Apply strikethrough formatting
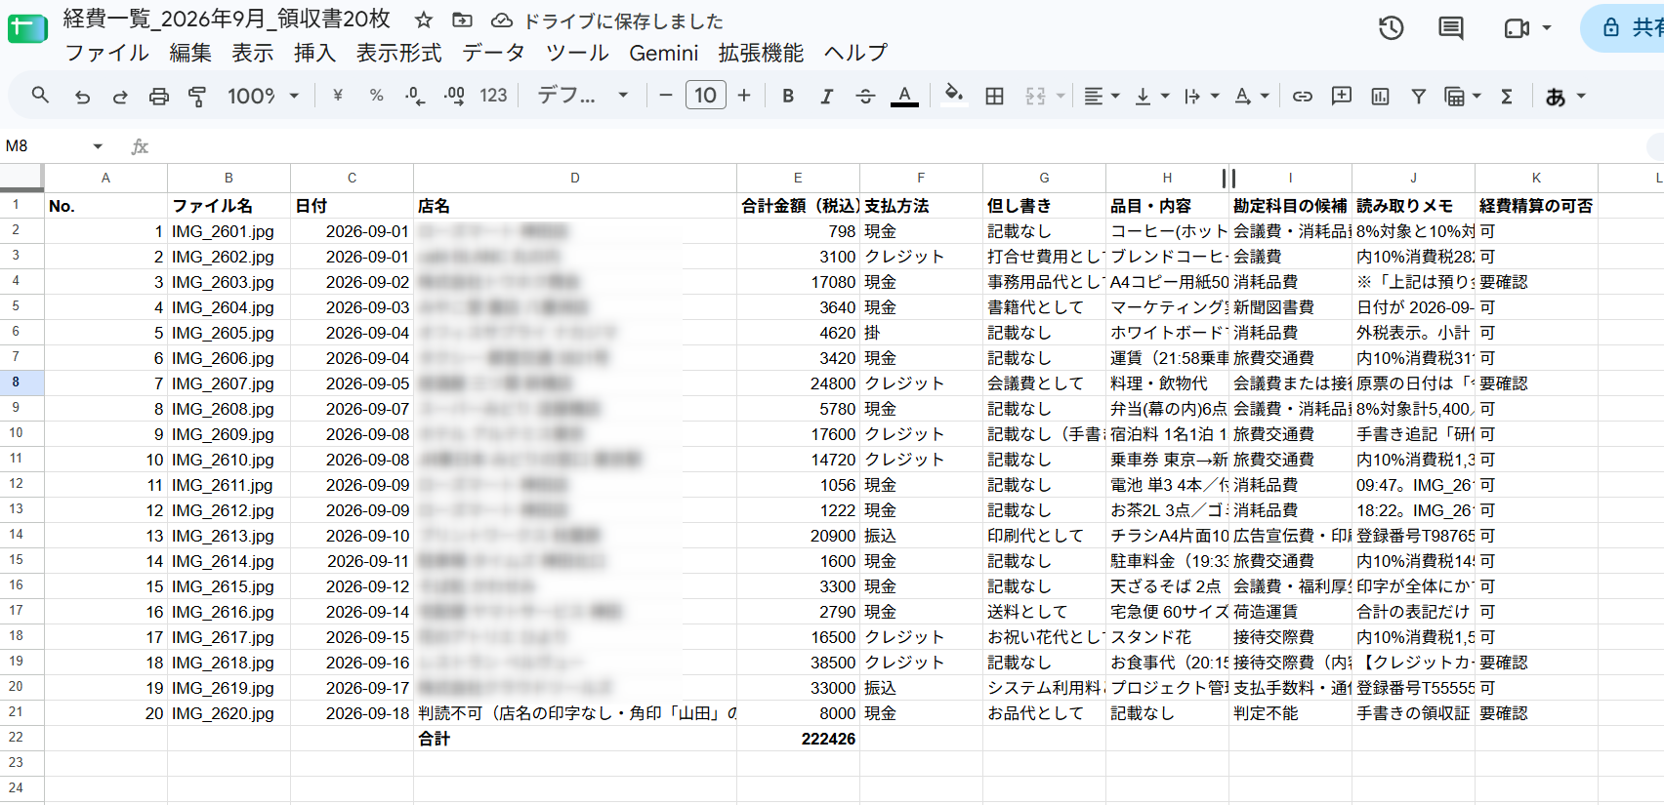Screen dimensions: 1664x805 coord(865,96)
